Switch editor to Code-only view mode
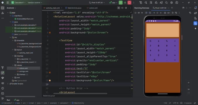Screen dimensions: 198x105 119,8
